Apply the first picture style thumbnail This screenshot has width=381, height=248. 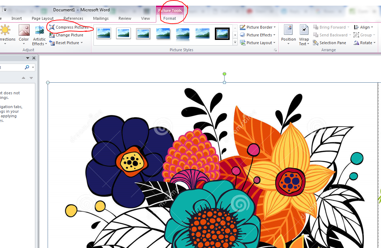click(104, 34)
